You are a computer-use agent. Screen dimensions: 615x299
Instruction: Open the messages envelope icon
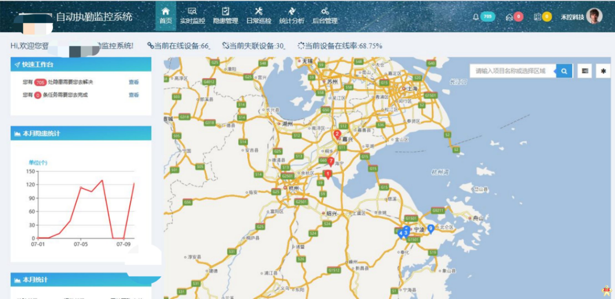[509, 17]
